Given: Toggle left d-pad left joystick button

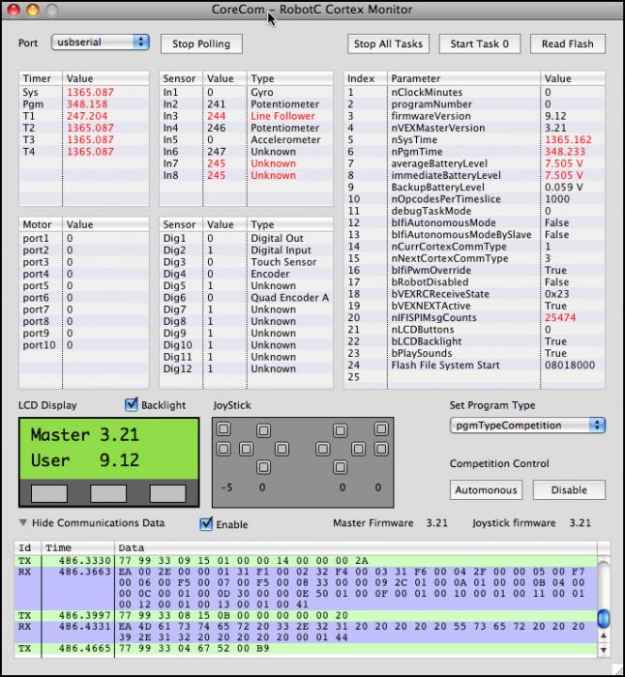Looking at the screenshot, I should (x=246, y=449).
